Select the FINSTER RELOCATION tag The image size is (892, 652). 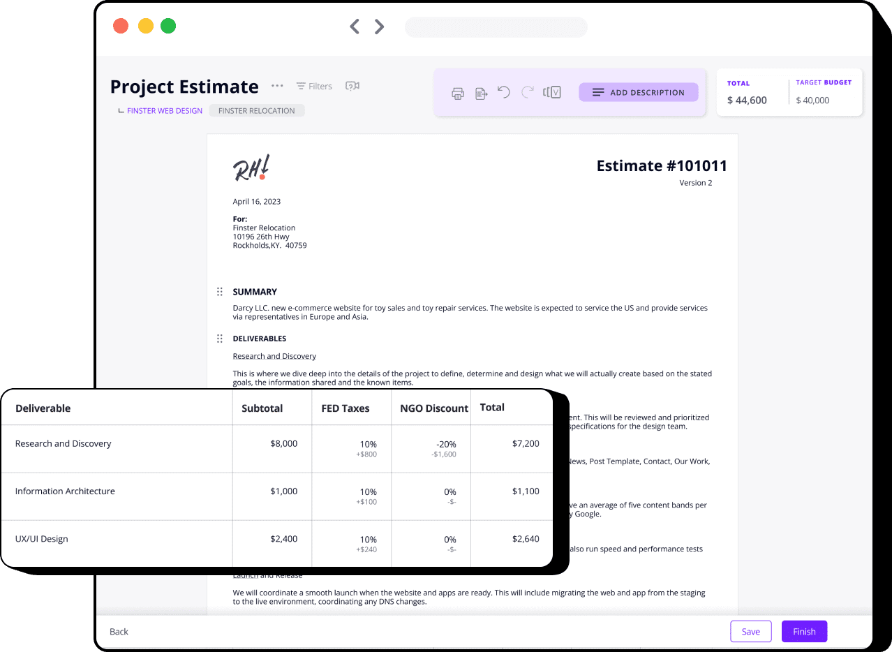point(256,110)
